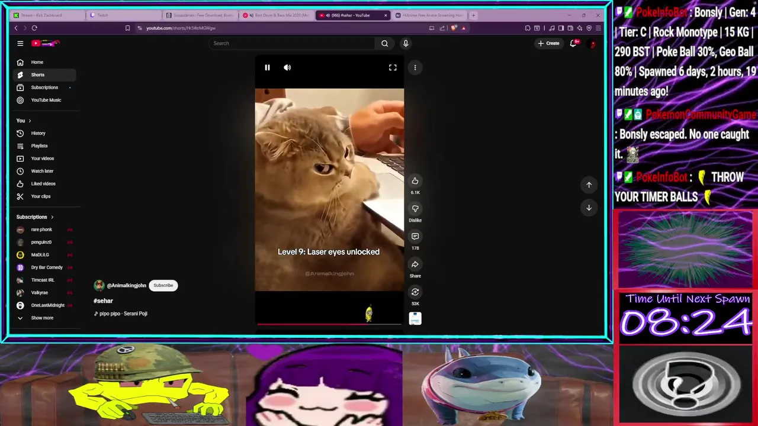This screenshot has width=758, height=426.
Task: Open YouTube notifications bell
Action: click(573, 43)
